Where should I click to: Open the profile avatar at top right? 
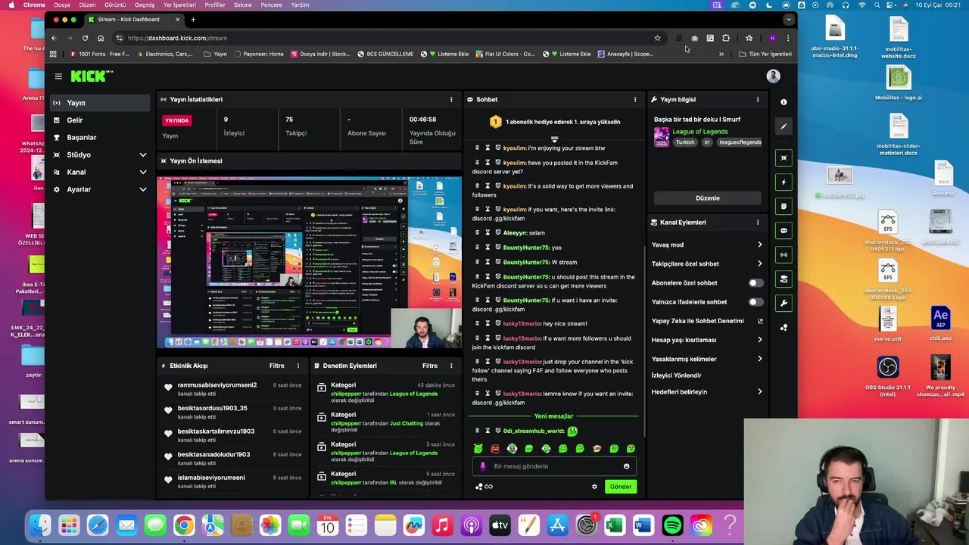point(773,76)
